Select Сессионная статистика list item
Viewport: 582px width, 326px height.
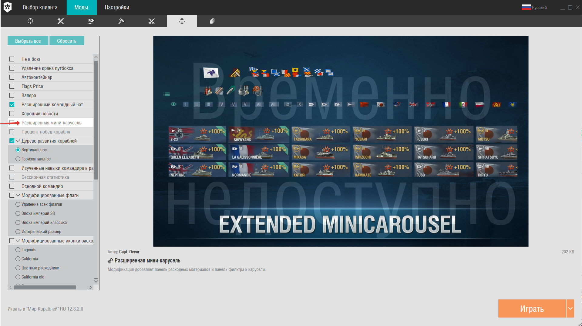click(x=51, y=177)
